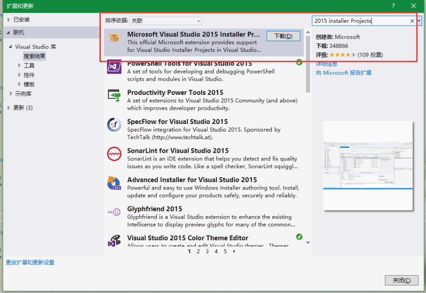Select SpecFlow for Visual Studio 2015 entry
426x293 pixels.
tap(204, 129)
